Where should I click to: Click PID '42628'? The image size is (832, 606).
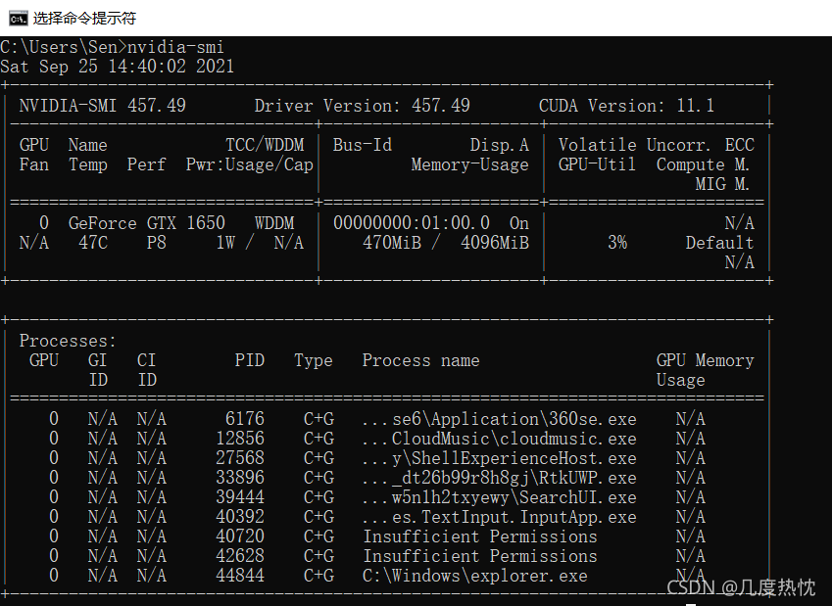(240, 556)
